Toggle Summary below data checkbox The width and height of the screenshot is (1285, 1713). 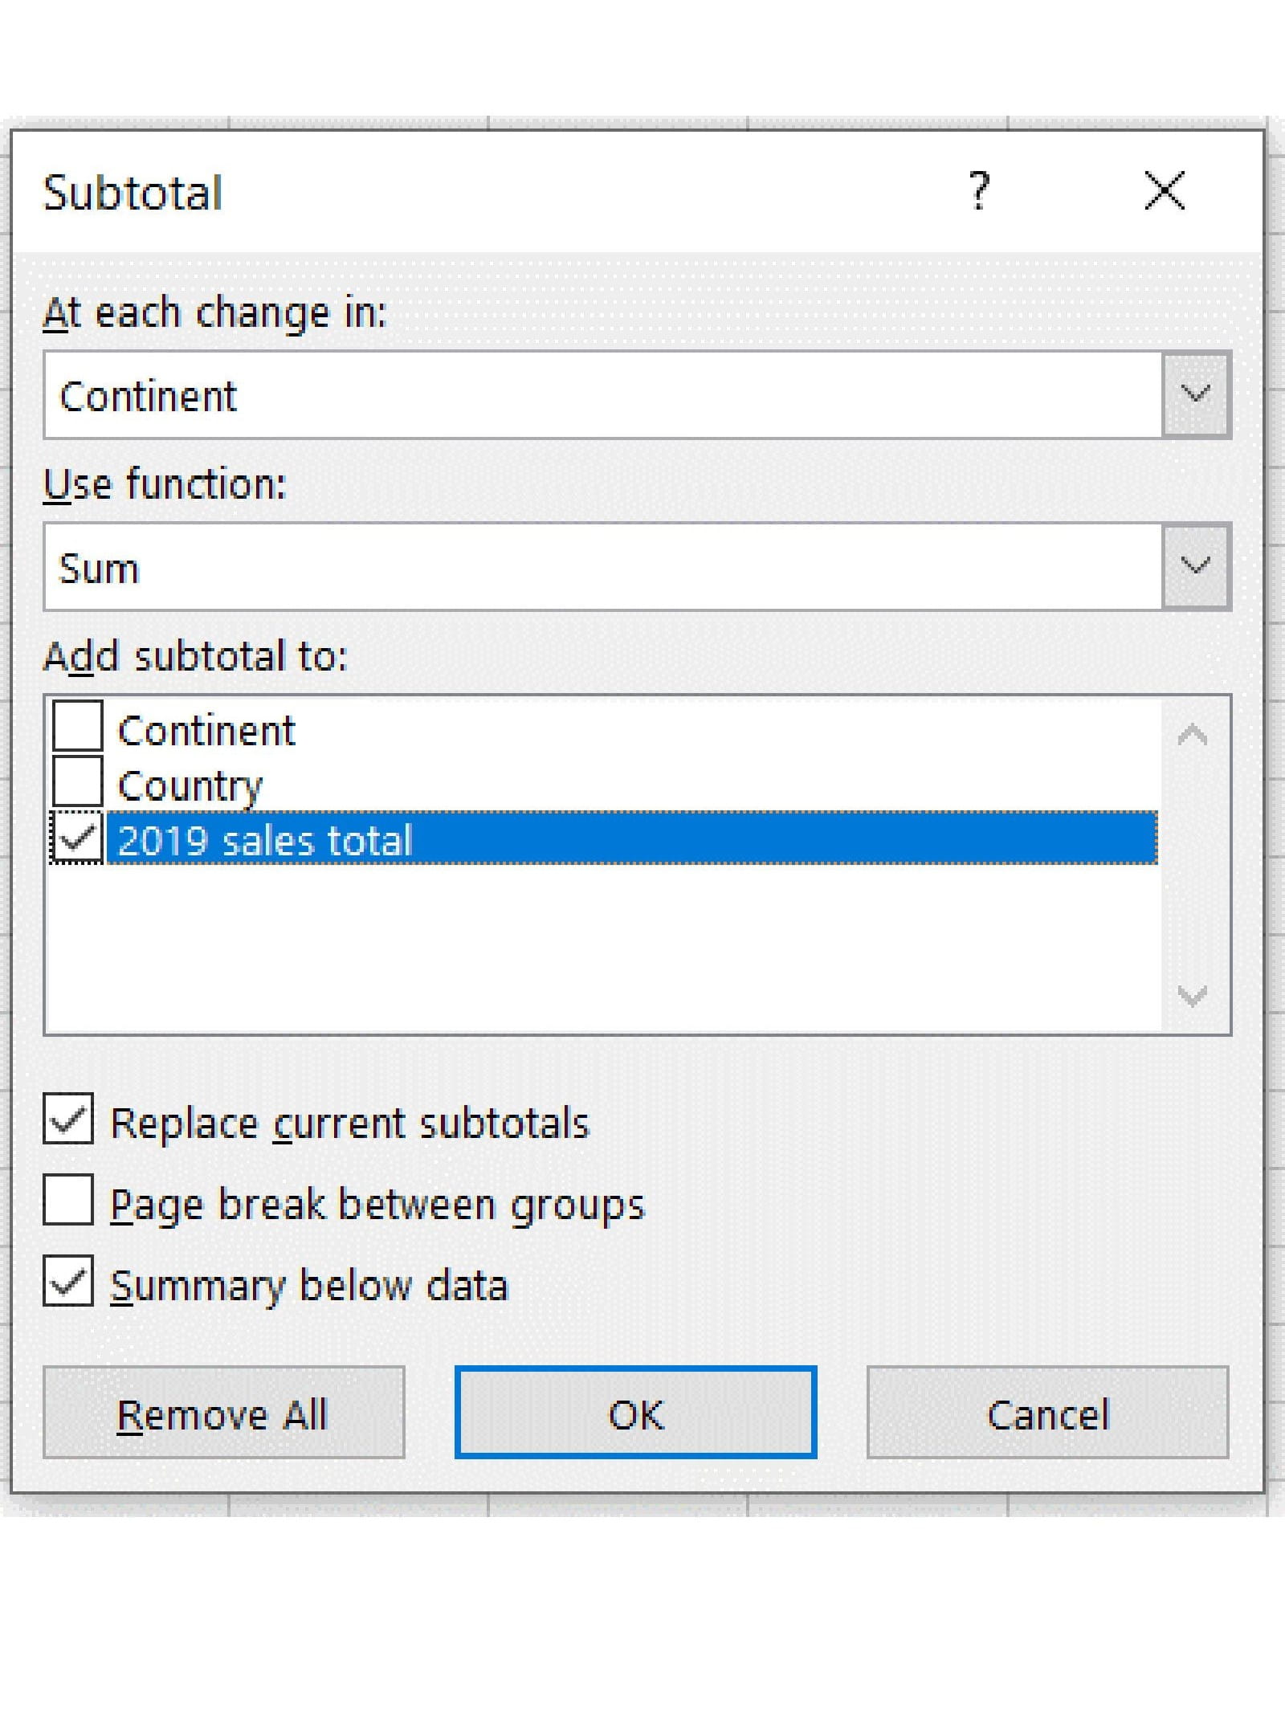68,1281
